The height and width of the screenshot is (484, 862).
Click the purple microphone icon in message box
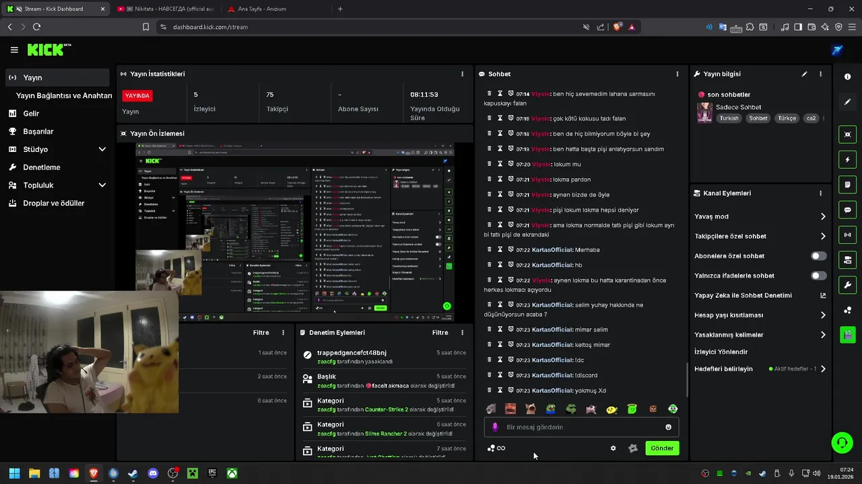point(495,427)
